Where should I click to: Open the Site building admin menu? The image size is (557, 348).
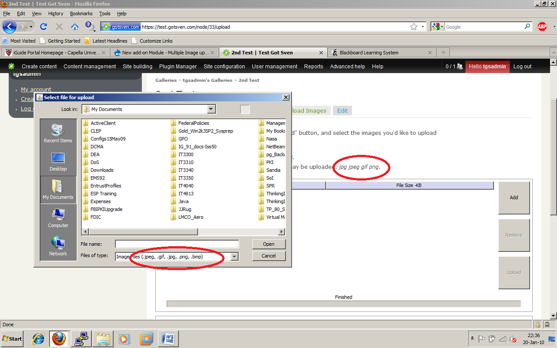tap(138, 67)
